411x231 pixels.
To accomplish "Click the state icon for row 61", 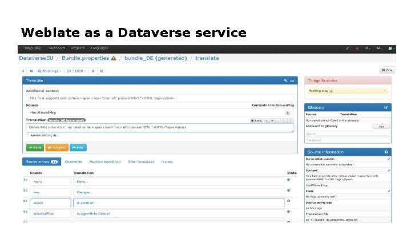I will tap(289, 201).
